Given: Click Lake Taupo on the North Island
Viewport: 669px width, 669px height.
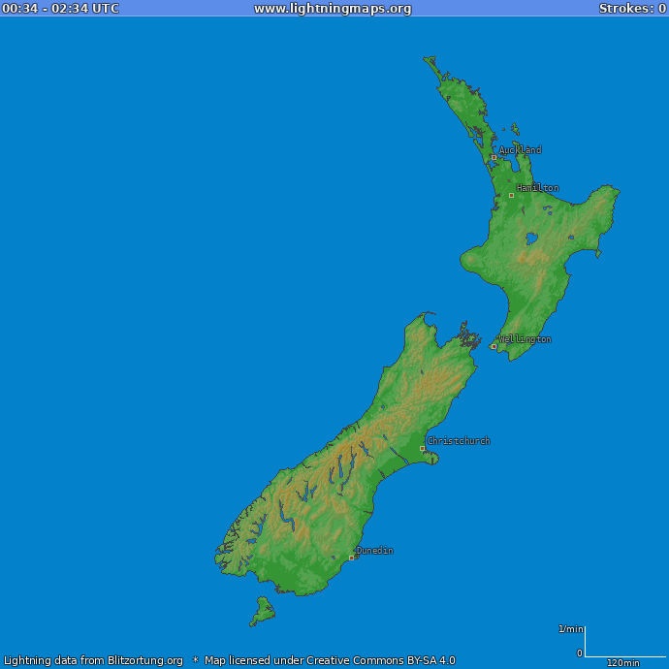Looking at the screenshot, I should pyautogui.click(x=530, y=238).
